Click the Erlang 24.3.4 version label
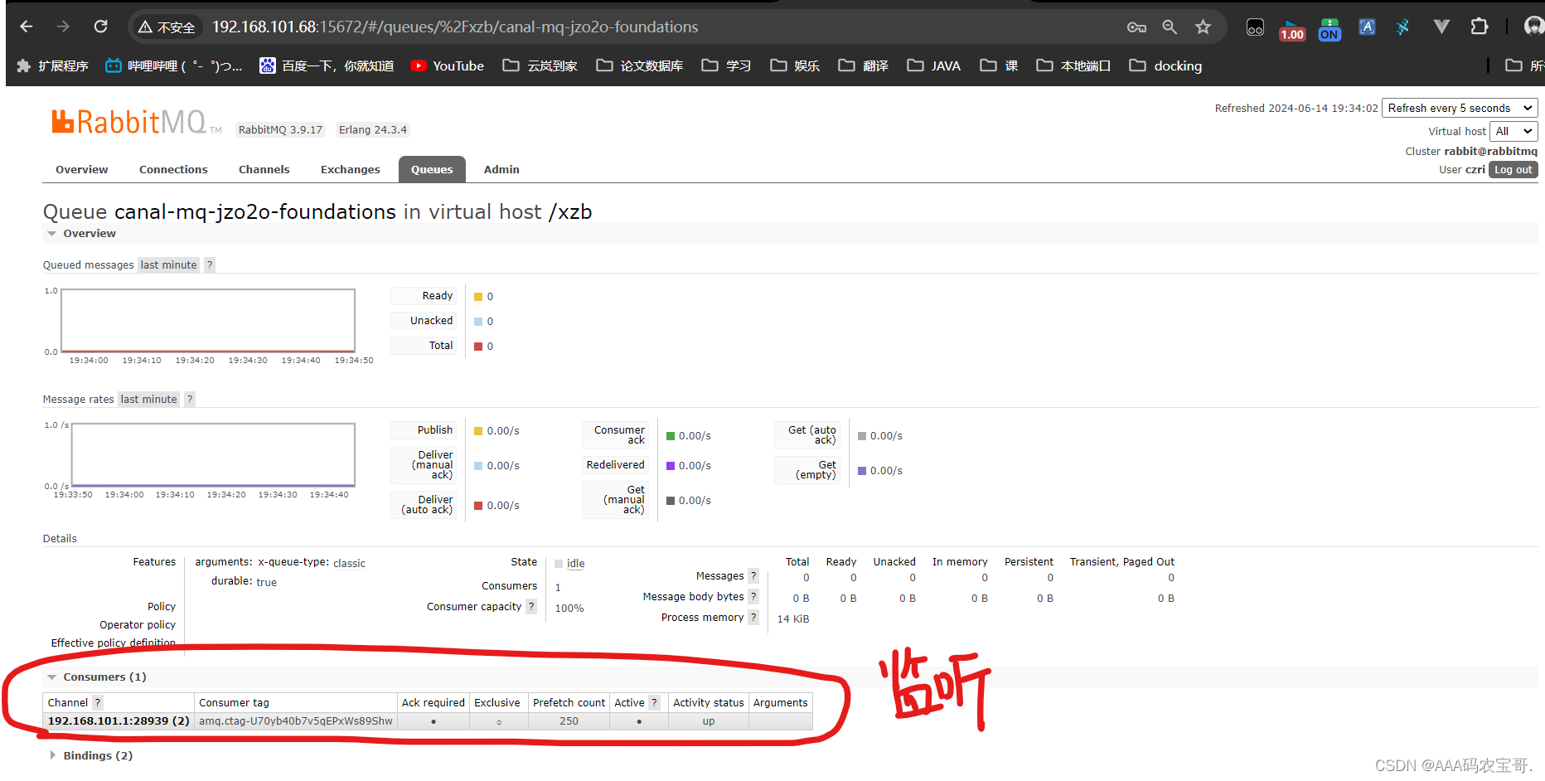Image resolution: width=1545 pixels, height=781 pixels. pos(373,130)
